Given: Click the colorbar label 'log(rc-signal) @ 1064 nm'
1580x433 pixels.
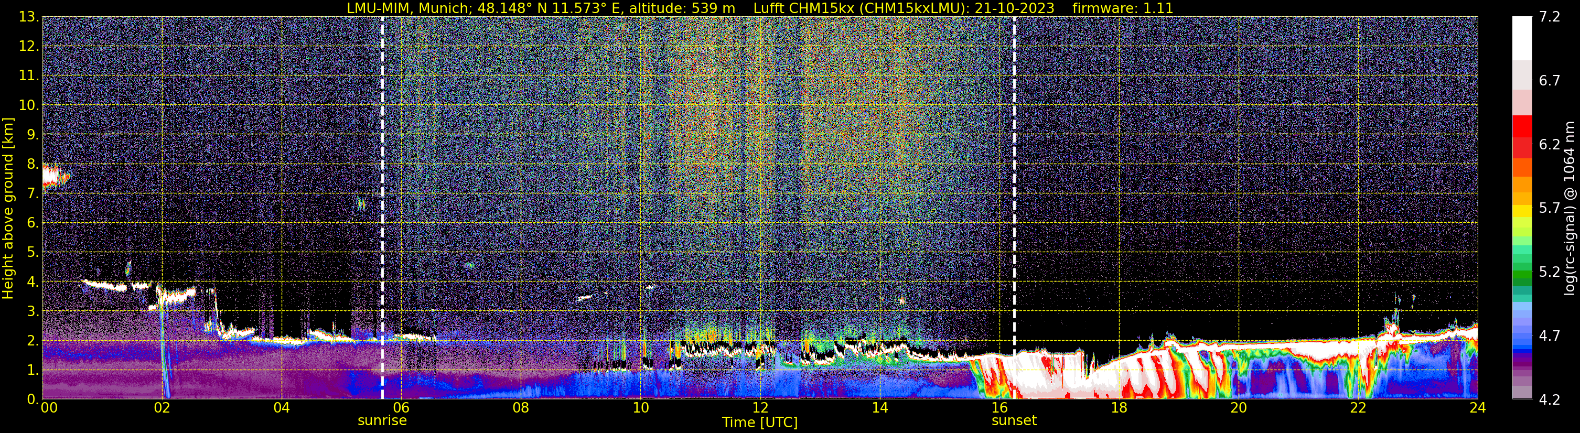Looking at the screenshot, I should pyautogui.click(x=1569, y=208).
